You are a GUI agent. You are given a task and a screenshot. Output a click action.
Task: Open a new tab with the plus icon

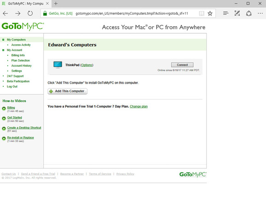click(x=56, y=3)
